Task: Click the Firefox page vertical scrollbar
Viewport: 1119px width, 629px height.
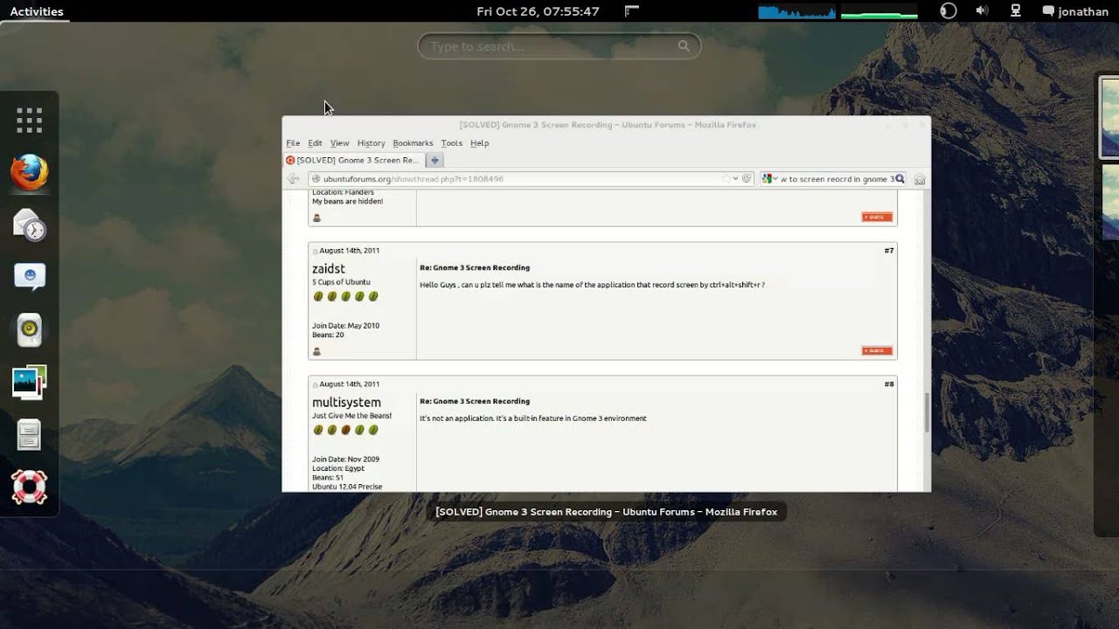Action: (927, 412)
